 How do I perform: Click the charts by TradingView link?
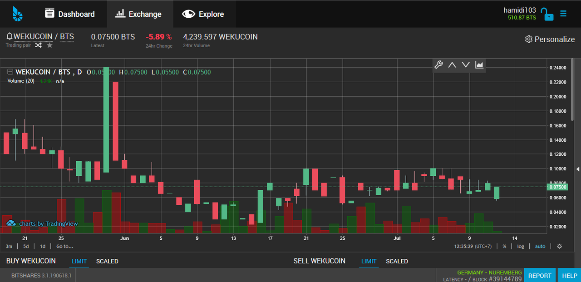point(42,223)
